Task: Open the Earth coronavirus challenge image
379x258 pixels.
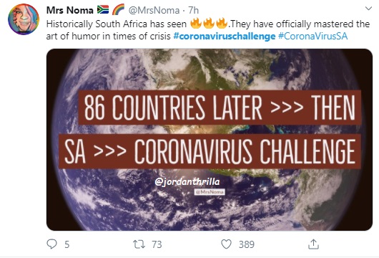Action: [210, 140]
